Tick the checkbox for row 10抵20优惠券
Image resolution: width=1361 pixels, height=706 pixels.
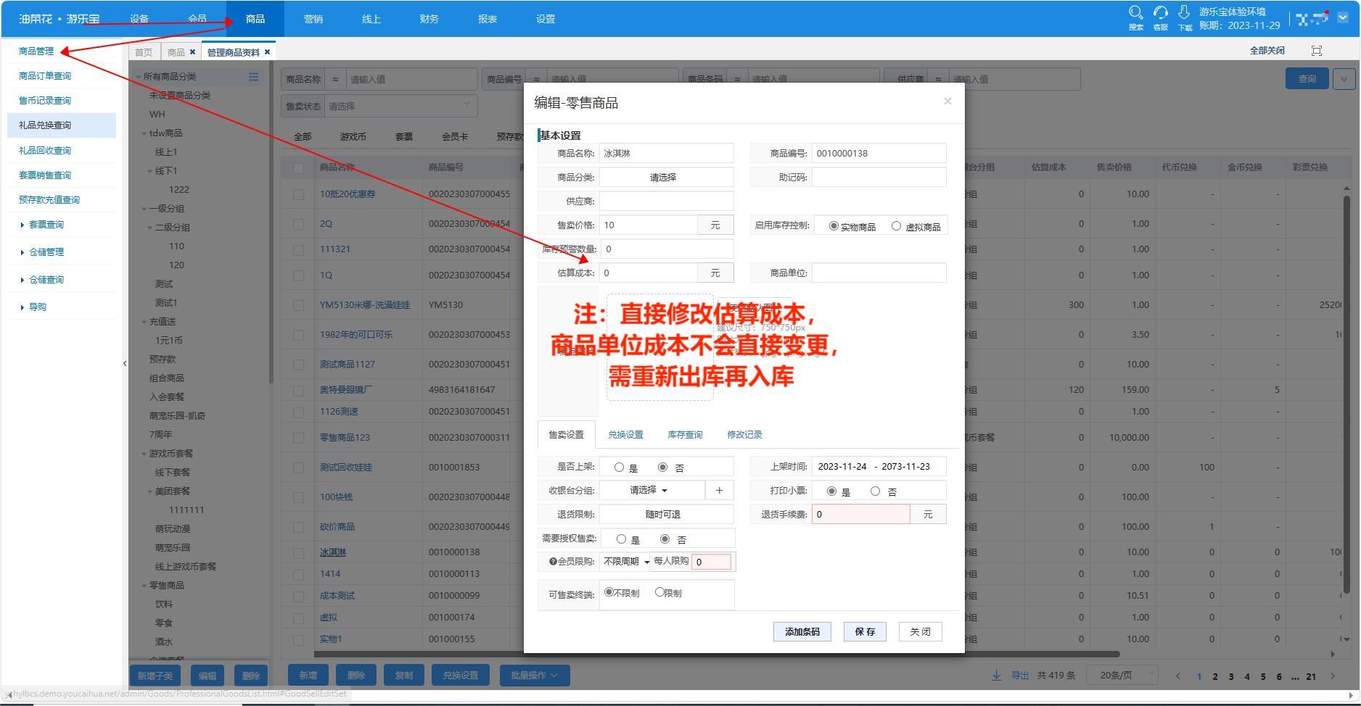[298, 194]
